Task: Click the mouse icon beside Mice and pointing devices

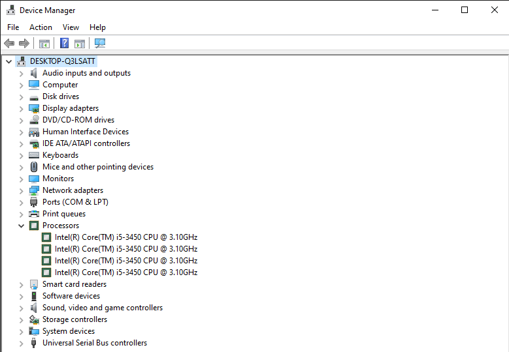Action: (34, 167)
